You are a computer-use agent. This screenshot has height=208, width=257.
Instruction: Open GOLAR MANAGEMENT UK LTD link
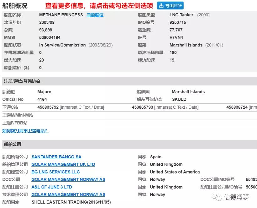pyautogui.click(x=63, y=164)
